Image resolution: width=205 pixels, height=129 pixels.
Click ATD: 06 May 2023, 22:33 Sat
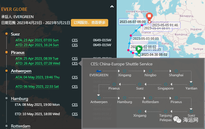[x=37, y=87]
